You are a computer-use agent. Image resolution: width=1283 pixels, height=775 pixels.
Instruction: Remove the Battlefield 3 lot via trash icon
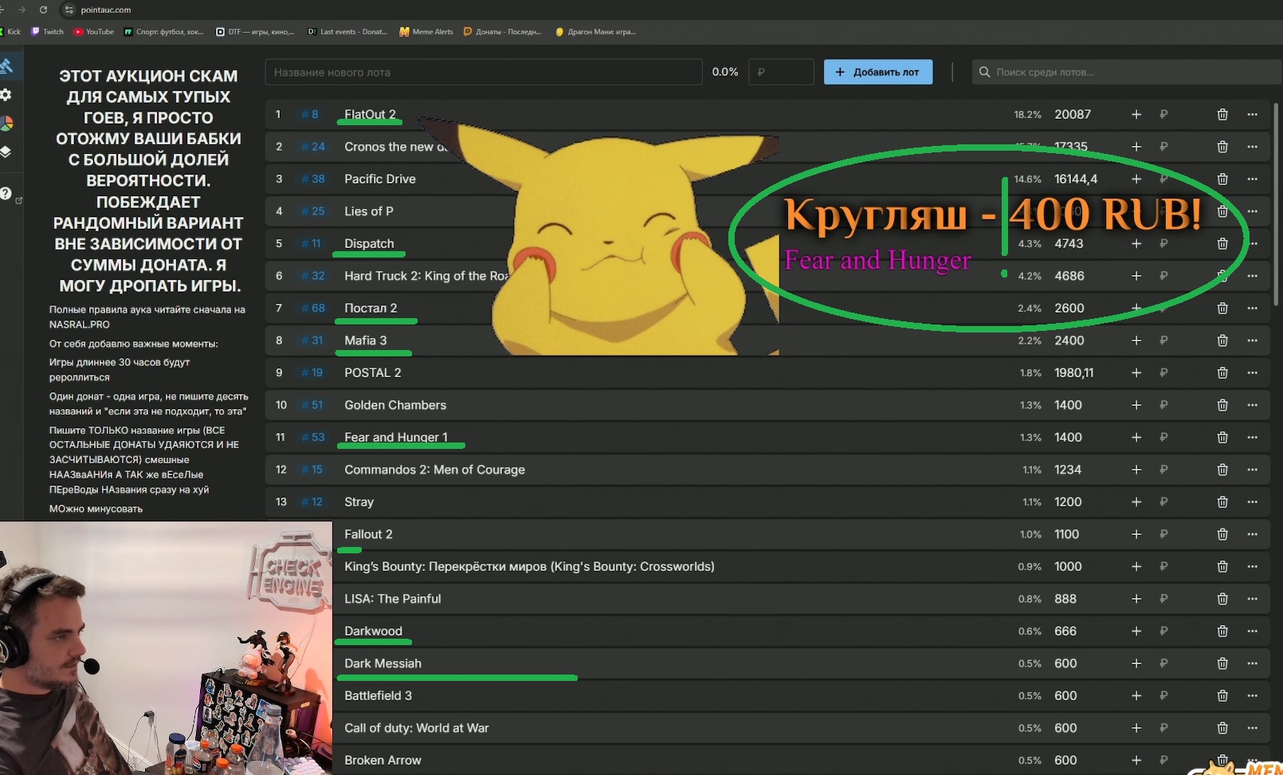[x=1222, y=696]
